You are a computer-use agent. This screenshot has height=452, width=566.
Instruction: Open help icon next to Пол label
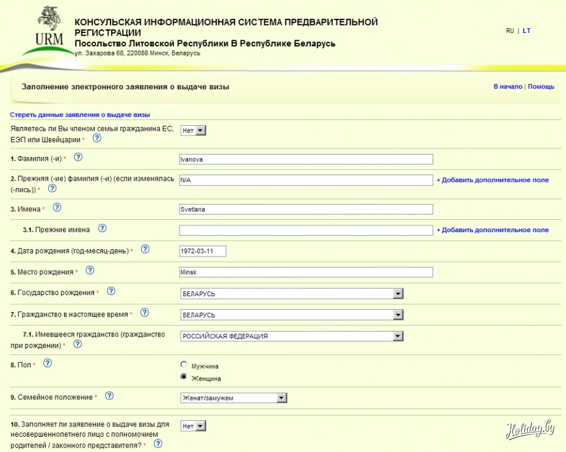tap(48, 363)
